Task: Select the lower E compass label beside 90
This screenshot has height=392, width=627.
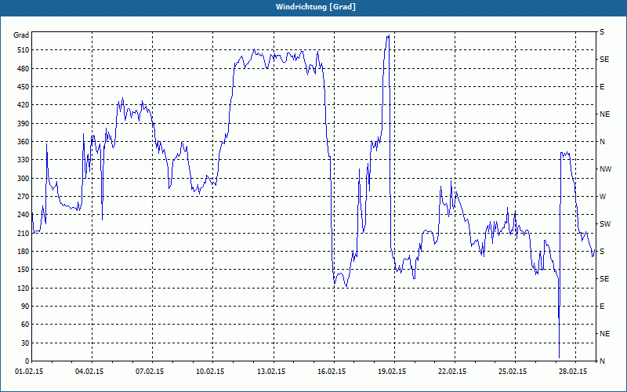Action: coord(602,306)
